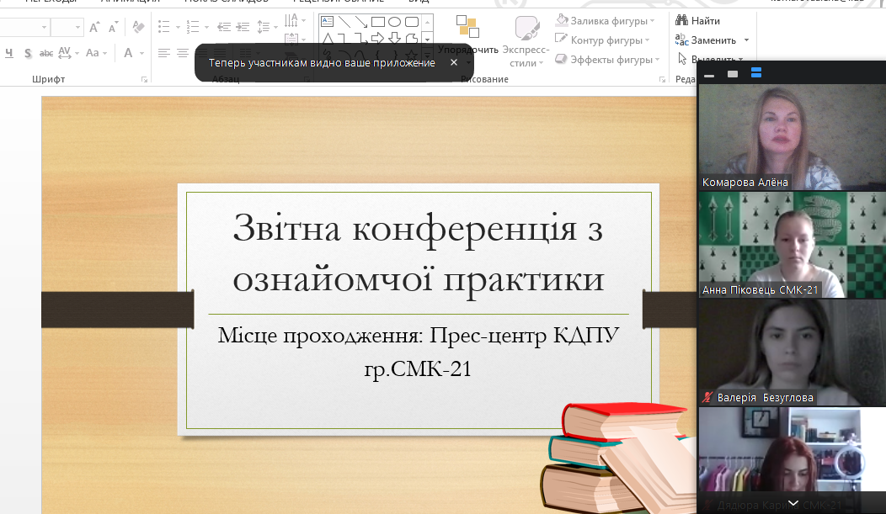
Task: Dismiss the screen sharing notification
Action: [454, 62]
